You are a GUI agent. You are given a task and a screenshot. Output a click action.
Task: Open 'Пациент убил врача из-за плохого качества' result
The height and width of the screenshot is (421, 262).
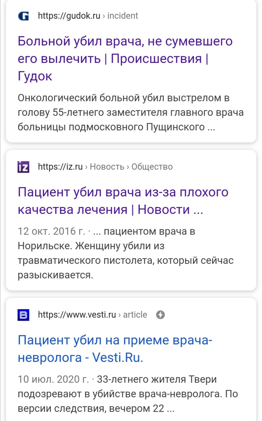pyautogui.click(x=123, y=192)
